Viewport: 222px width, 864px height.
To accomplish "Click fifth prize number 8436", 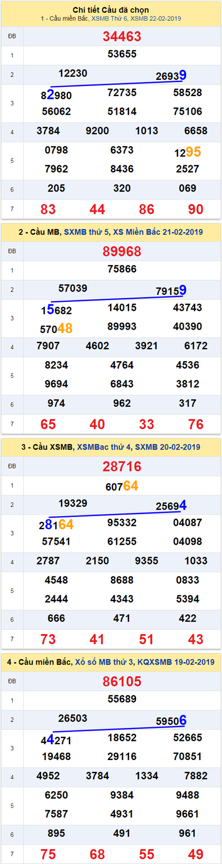I will [x=122, y=169].
